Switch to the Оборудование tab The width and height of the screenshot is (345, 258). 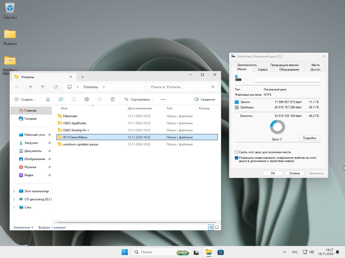tap(289, 70)
